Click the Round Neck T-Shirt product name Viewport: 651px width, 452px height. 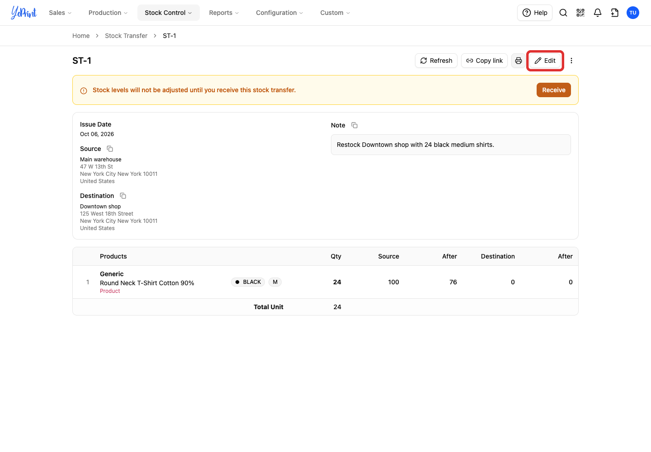[x=147, y=283]
